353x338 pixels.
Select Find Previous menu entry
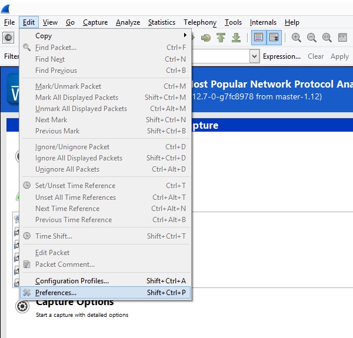tap(105, 71)
